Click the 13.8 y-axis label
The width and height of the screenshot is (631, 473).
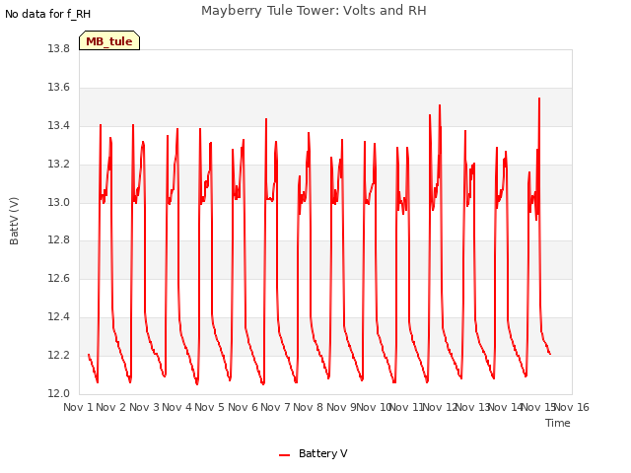pyautogui.click(x=58, y=48)
